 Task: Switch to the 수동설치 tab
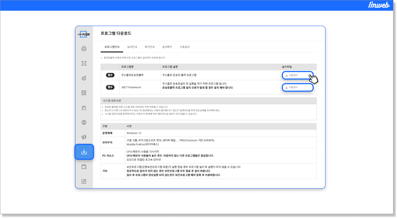[x=185, y=47]
